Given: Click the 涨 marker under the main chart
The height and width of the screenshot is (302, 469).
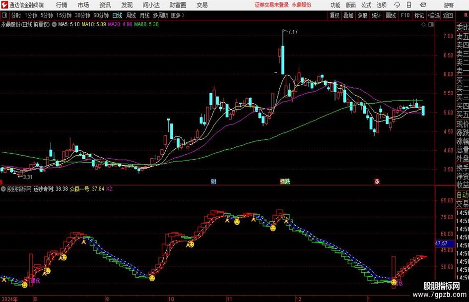Looking at the screenshot, I should [377, 181].
